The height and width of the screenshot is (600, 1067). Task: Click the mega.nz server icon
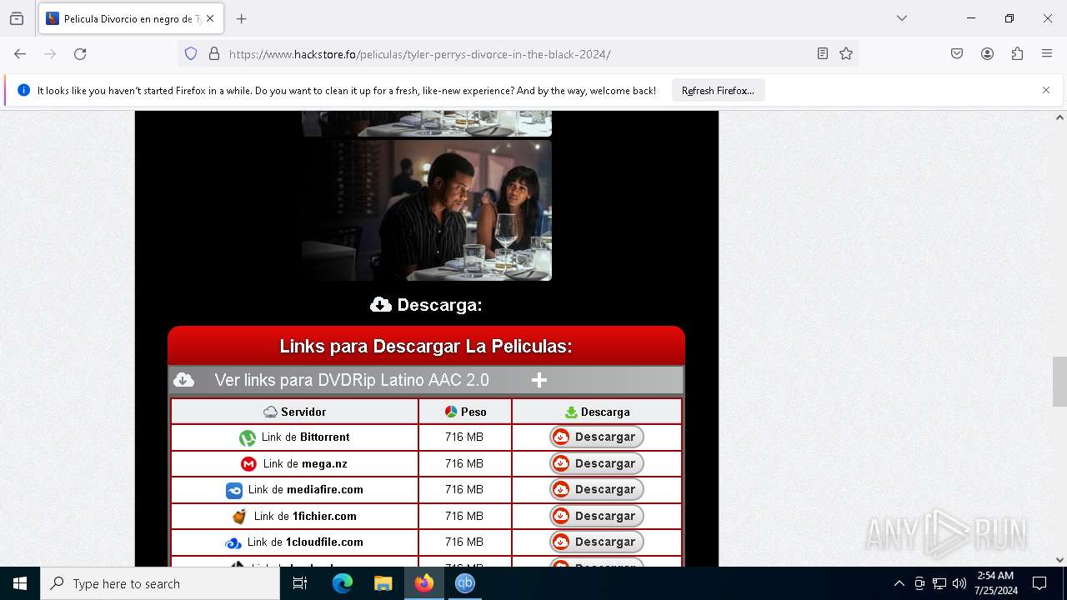(x=248, y=464)
